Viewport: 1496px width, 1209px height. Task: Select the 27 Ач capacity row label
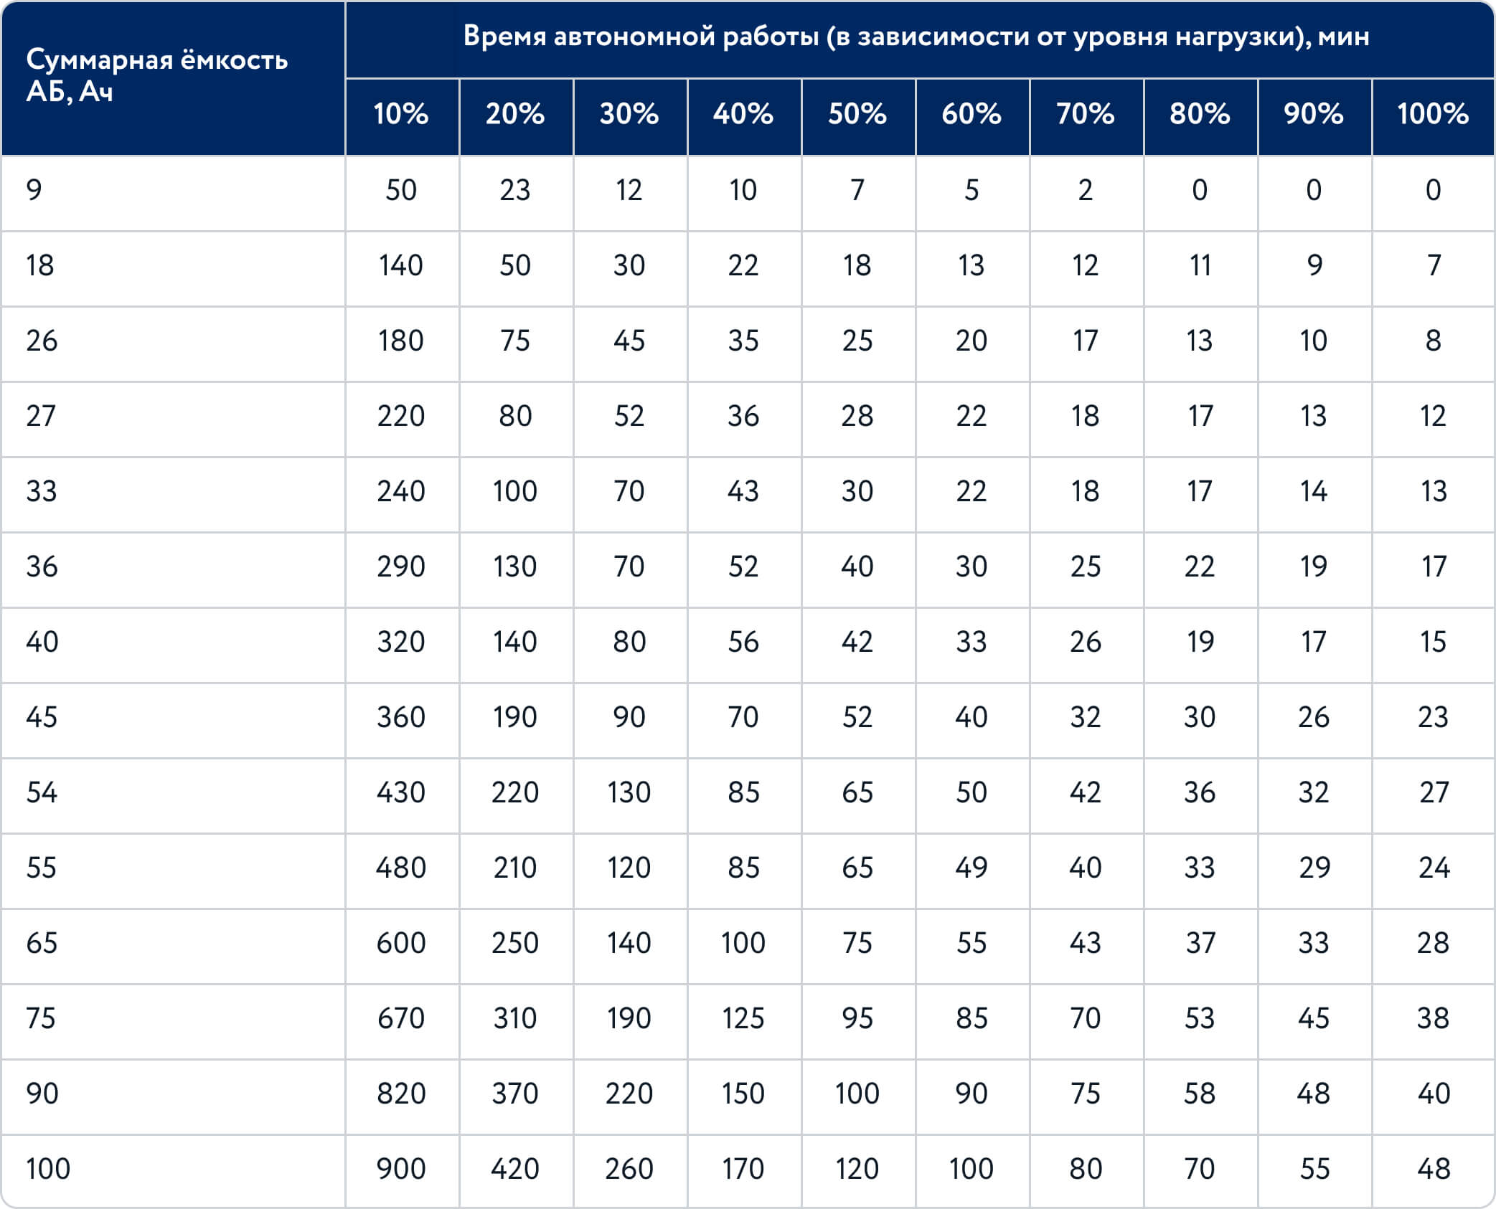click(x=41, y=416)
